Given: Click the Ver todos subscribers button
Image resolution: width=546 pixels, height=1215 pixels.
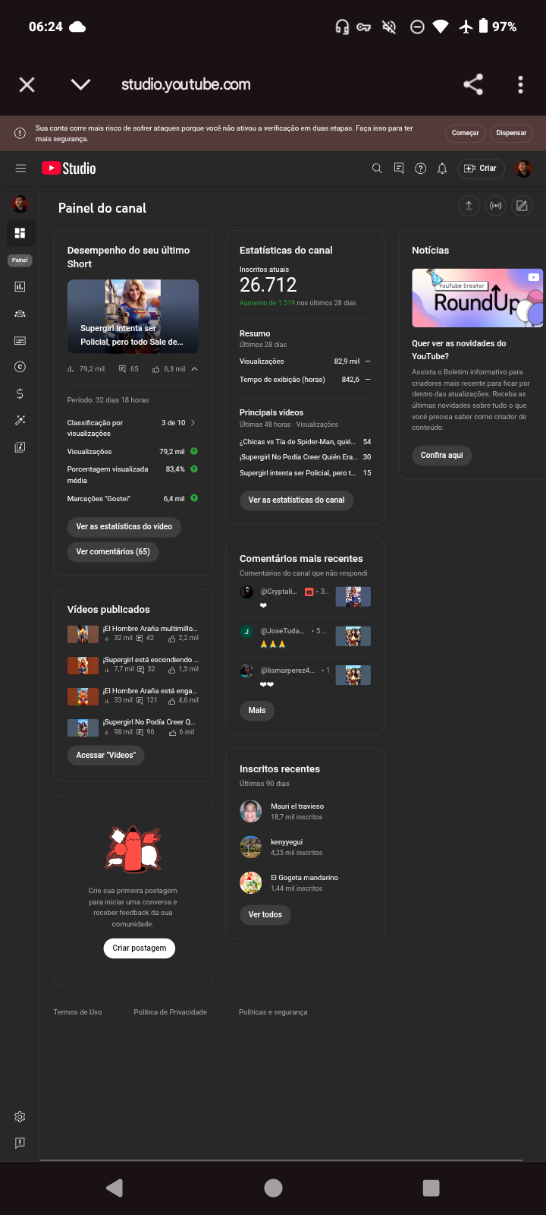Looking at the screenshot, I should (x=265, y=914).
